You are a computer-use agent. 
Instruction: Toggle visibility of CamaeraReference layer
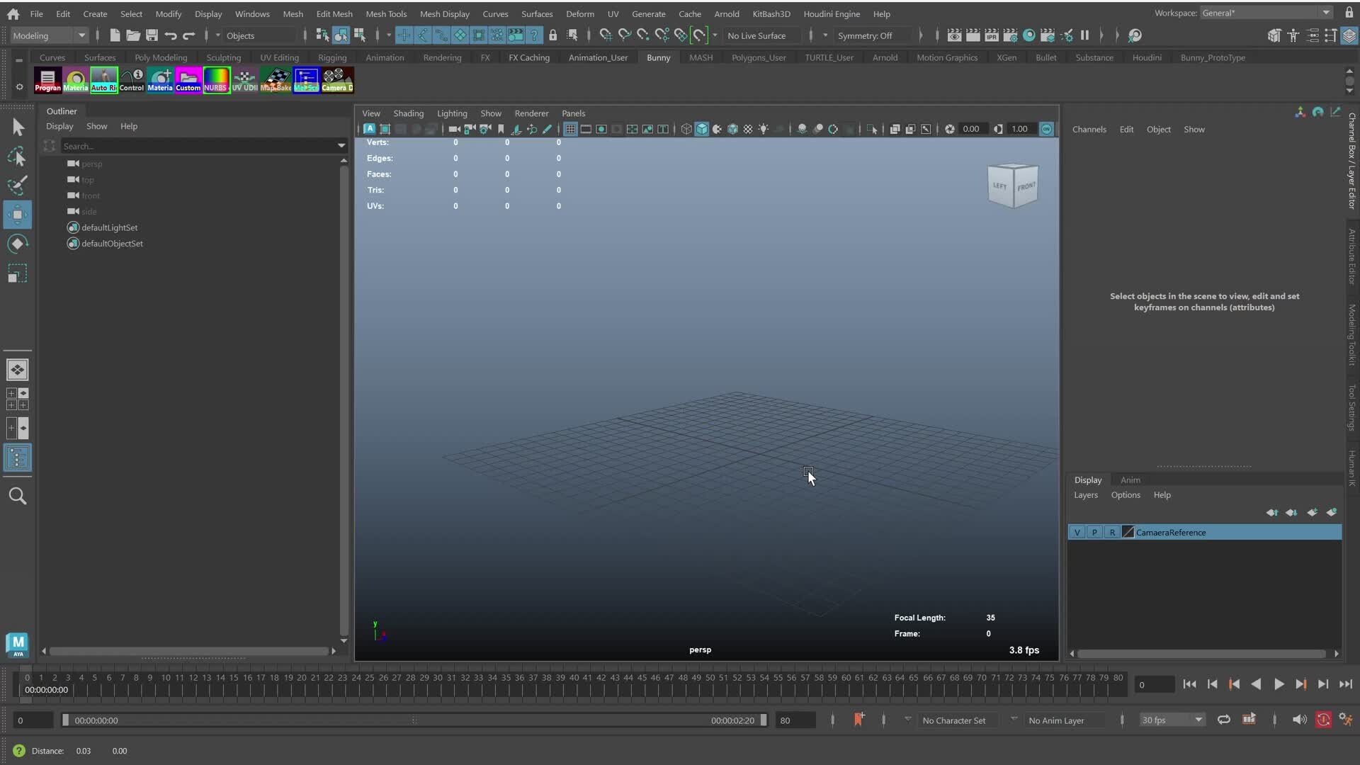(x=1077, y=532)
